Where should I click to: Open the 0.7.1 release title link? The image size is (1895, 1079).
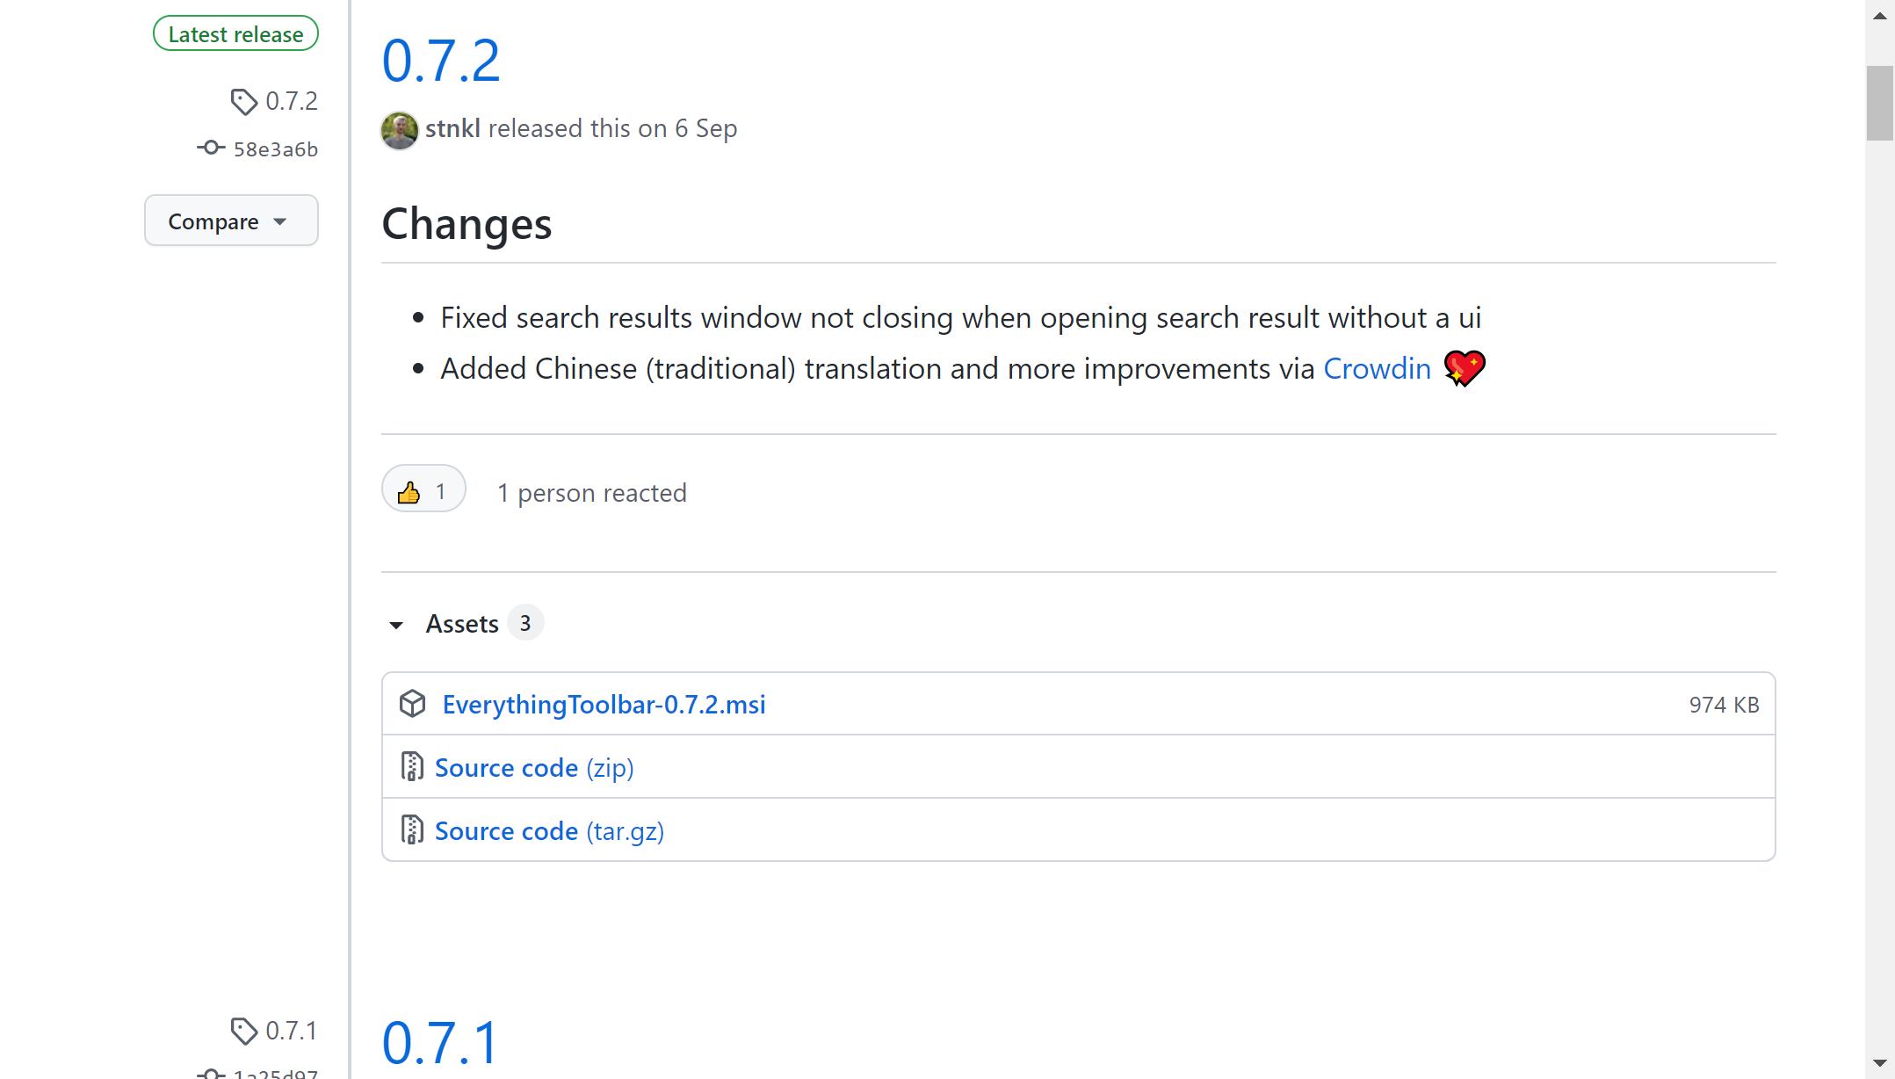440,1043
